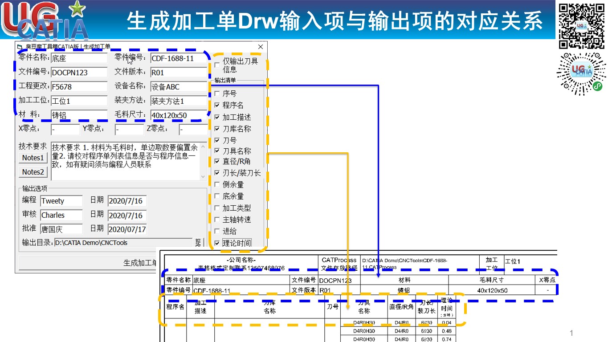Click the 文件编号 field DOCPN123

(x=79, y=73)
